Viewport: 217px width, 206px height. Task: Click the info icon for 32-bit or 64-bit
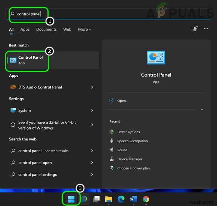pyautogui.click(x=13, y=125)
